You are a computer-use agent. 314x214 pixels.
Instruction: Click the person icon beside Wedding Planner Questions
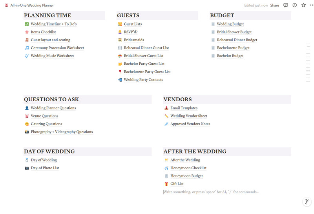click(27, 108)
